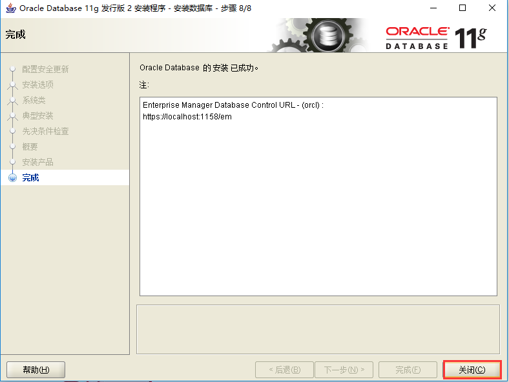The image size is (509, 382).
Task: Click the disabled 后退(B) back button
Action: click(x=284, y=370)
